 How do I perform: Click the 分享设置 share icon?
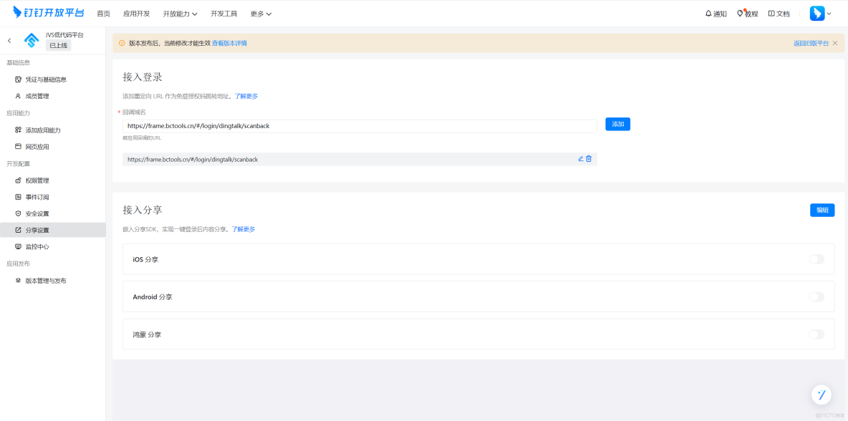tap(18, 231)
